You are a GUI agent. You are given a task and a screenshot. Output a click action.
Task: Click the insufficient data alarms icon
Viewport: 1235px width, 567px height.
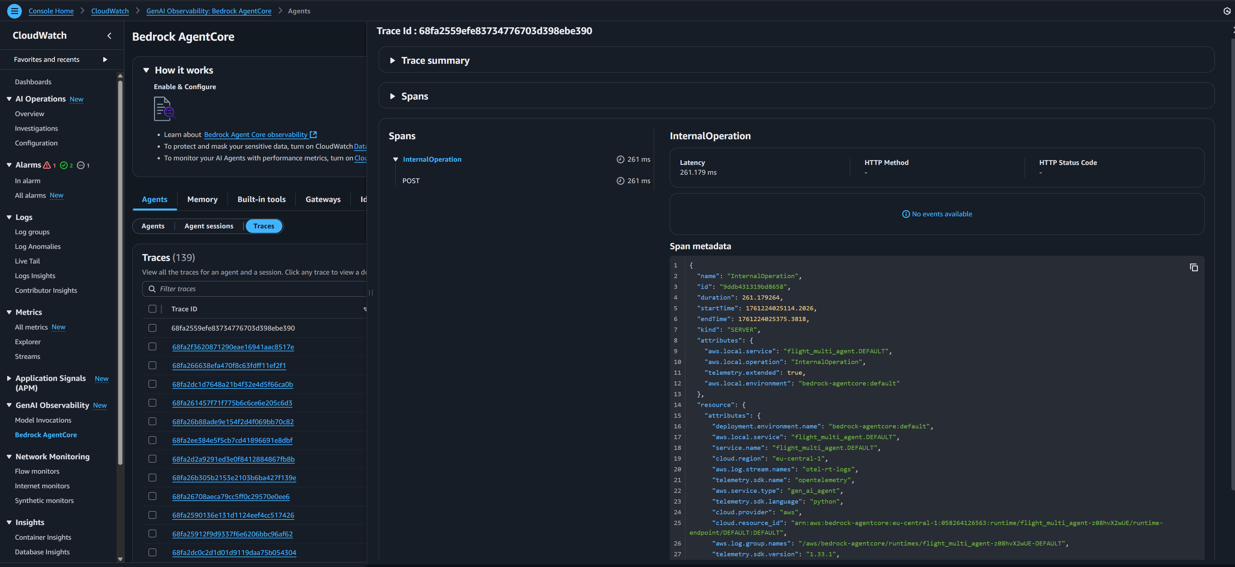point(80,165)
